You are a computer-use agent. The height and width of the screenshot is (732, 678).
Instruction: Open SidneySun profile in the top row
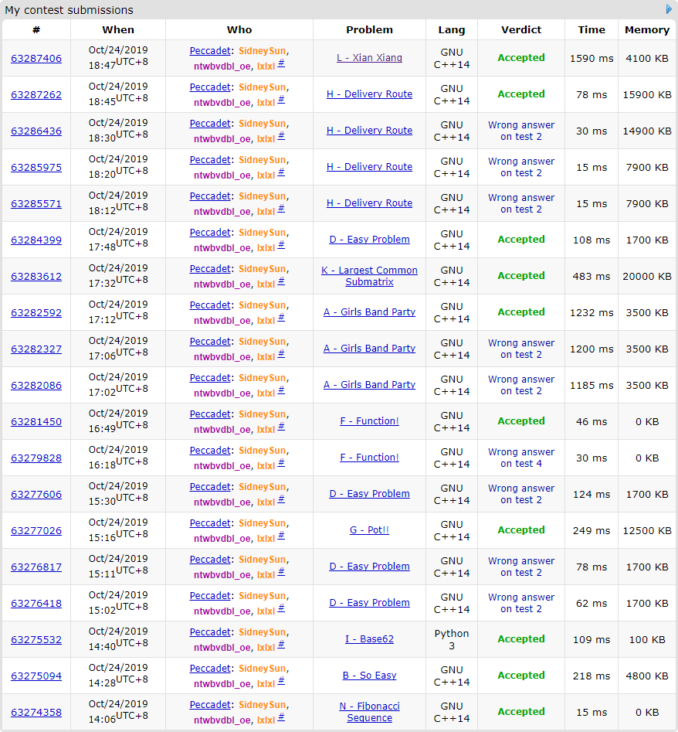tap(262, 50)
